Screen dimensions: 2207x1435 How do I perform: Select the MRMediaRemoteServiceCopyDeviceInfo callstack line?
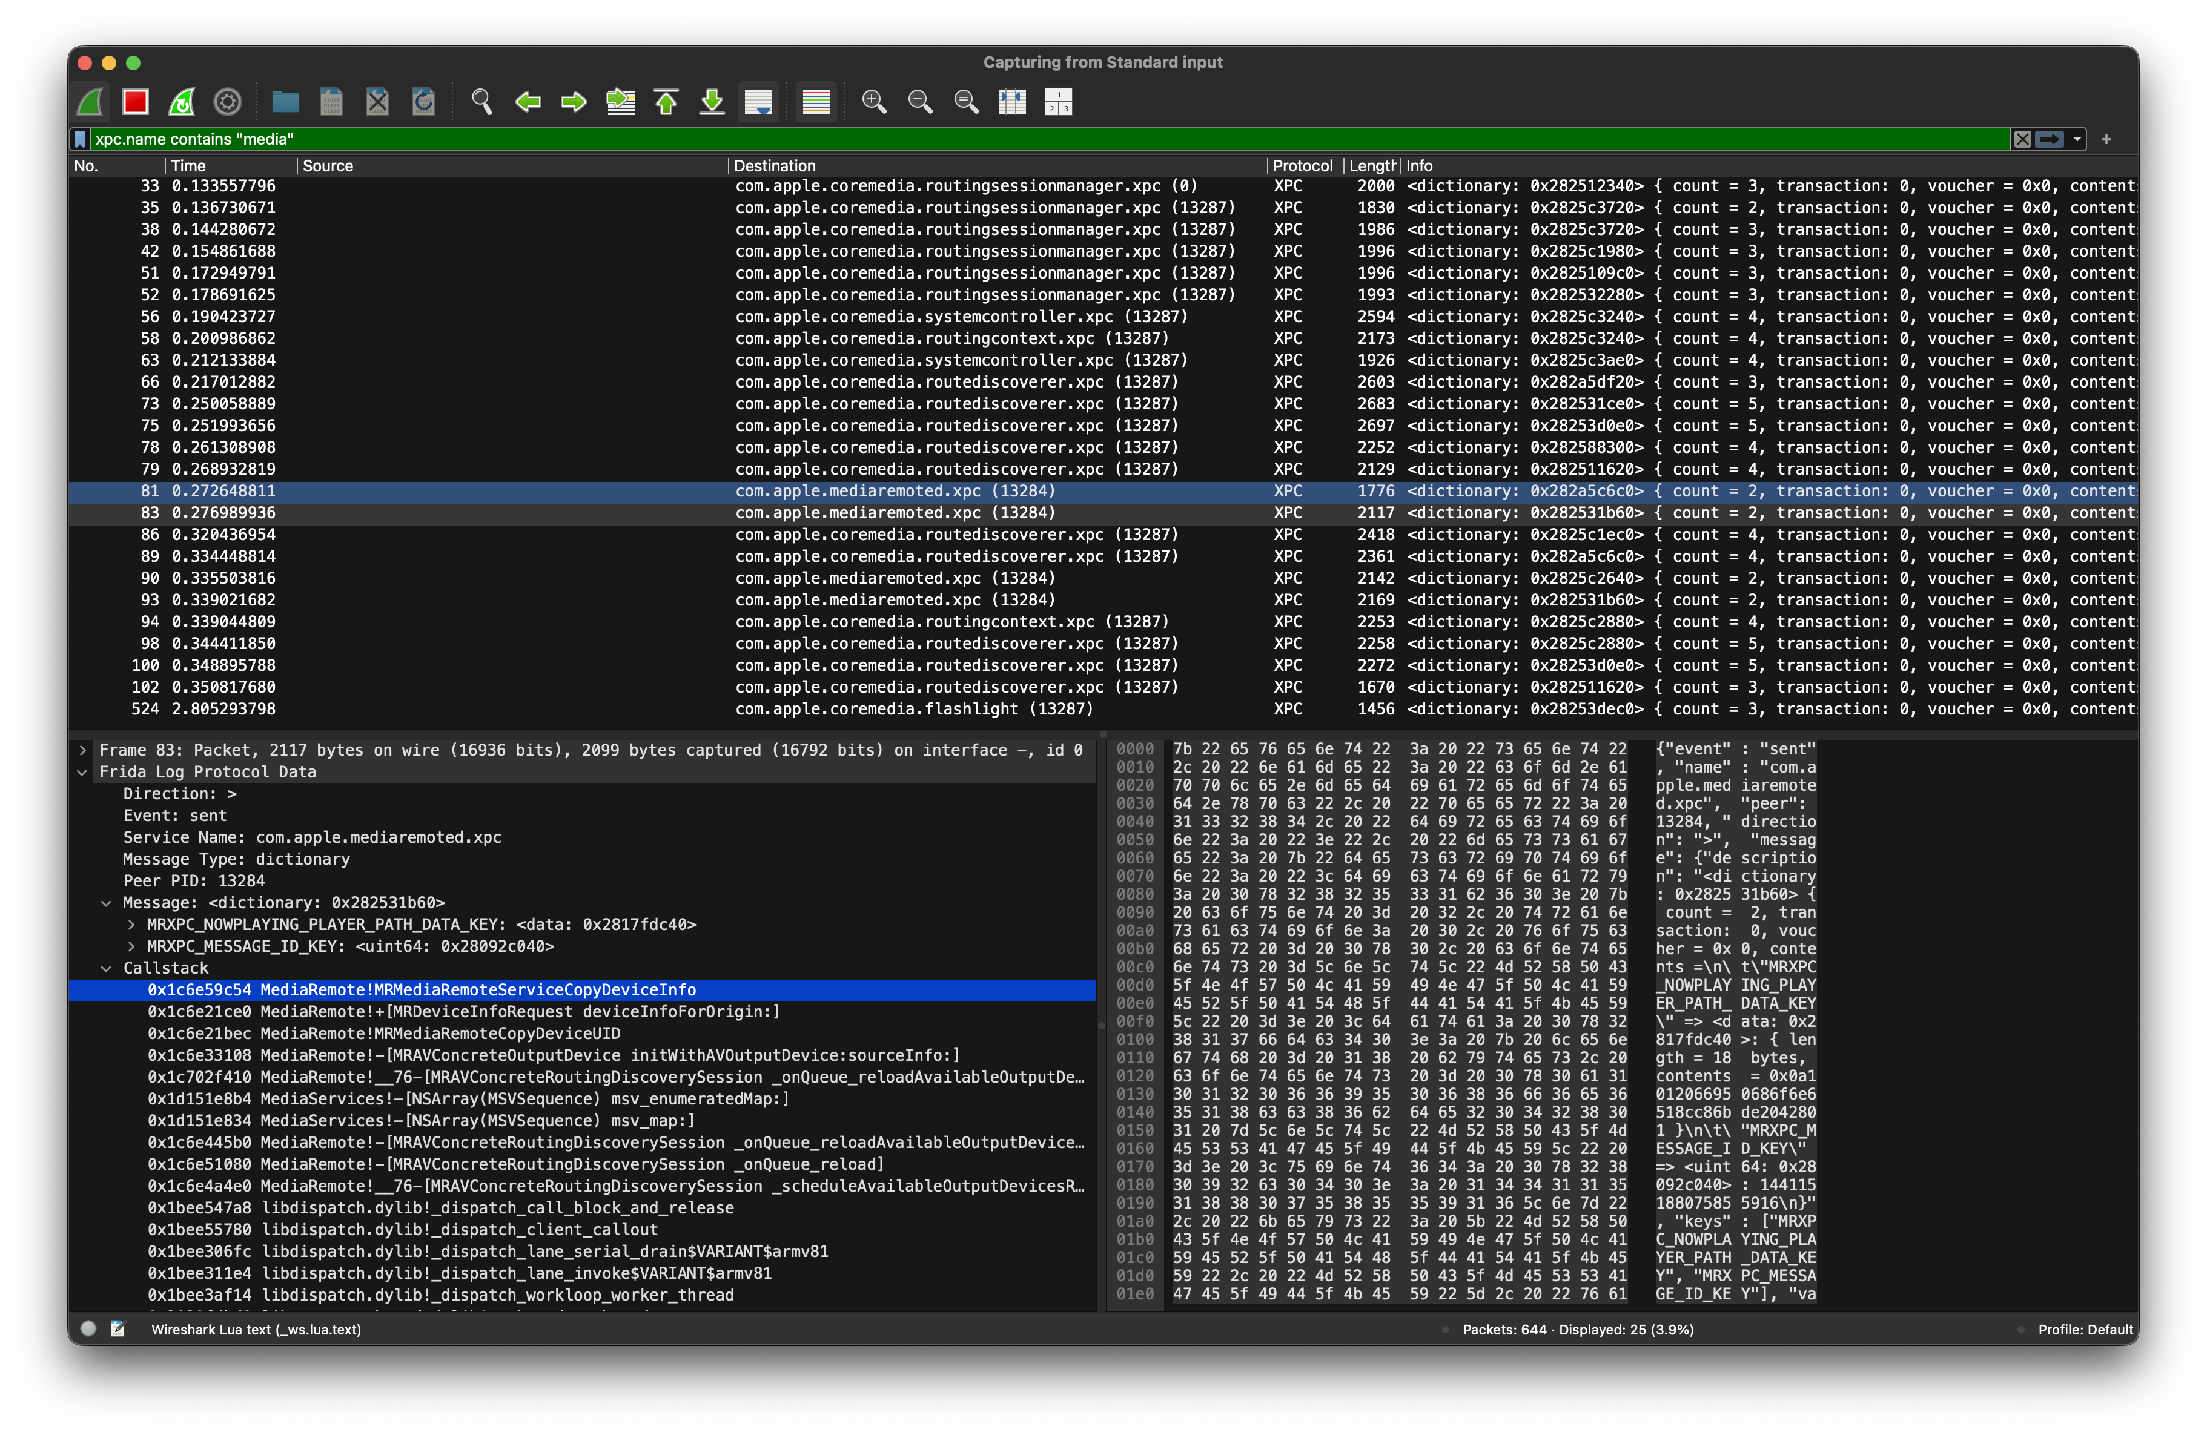click(583, 990)
